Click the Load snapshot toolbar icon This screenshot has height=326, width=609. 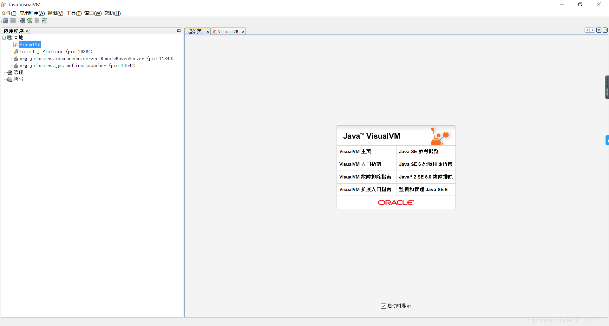[x=6, y=21]
